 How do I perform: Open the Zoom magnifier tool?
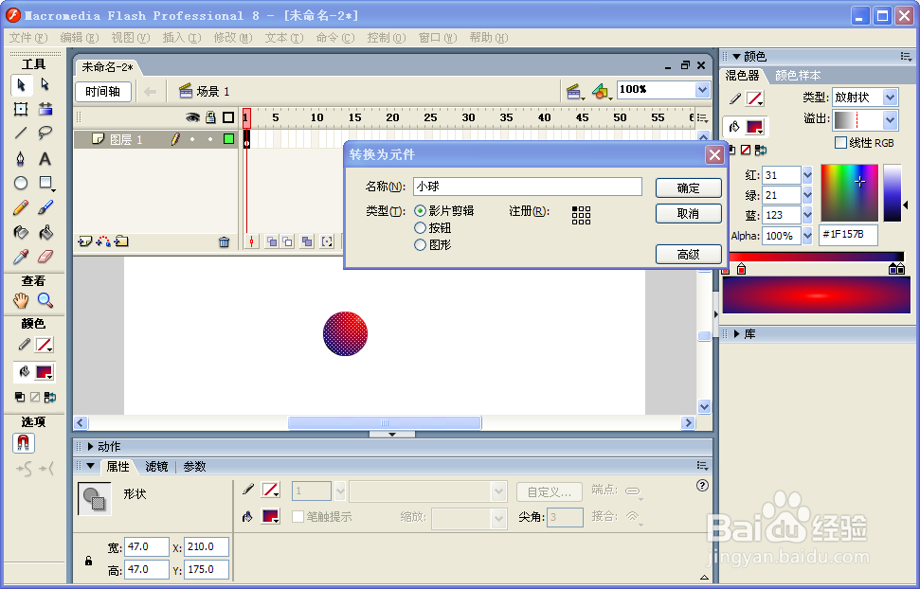coord(44,301)
